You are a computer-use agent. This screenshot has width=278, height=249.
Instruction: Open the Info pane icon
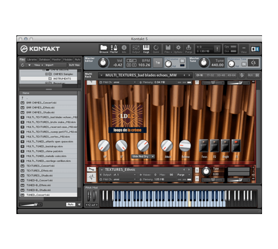pos(124,49)
